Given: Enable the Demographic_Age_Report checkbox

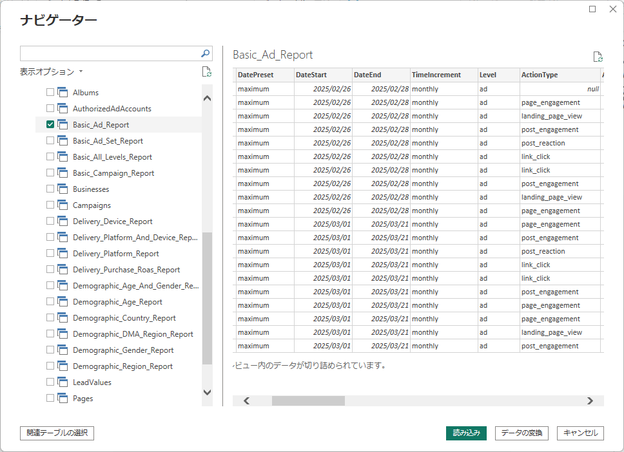Looking at the screenshot, I should [50, 301].
